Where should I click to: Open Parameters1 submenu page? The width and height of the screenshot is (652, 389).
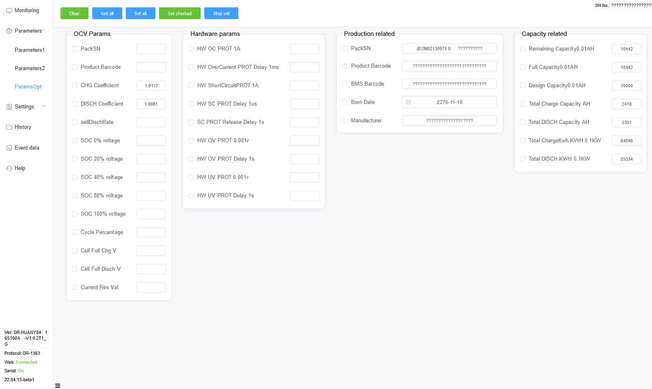click(30, 50)
